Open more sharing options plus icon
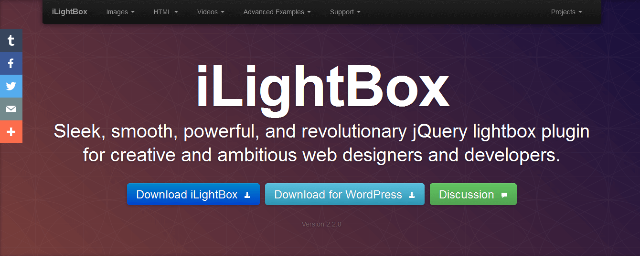 [x=11, y=132]
